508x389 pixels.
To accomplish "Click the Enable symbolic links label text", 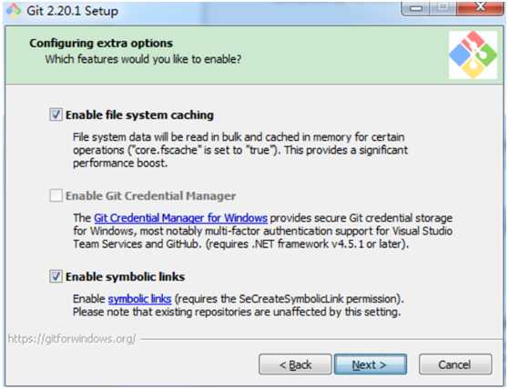I will pyautogui.click(x=125, y=276).
